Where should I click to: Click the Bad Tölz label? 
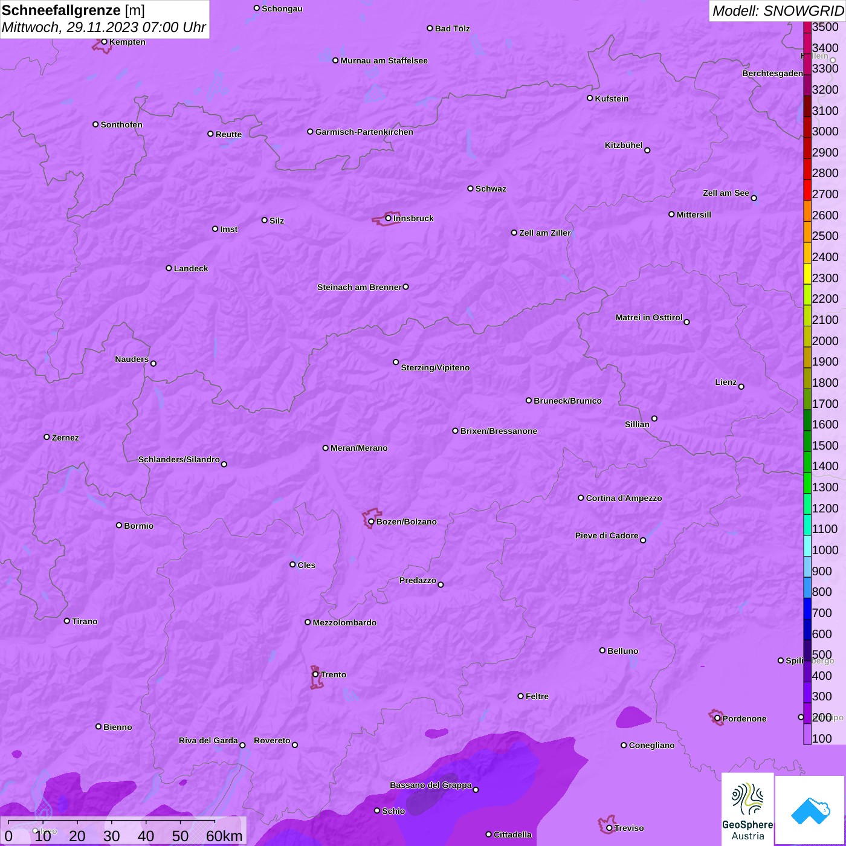[452, 28]
